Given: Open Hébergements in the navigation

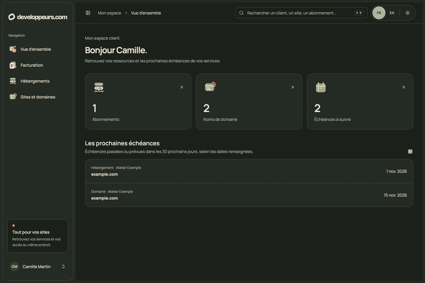Looking at the screenshot, I should (x=38, y=81).
